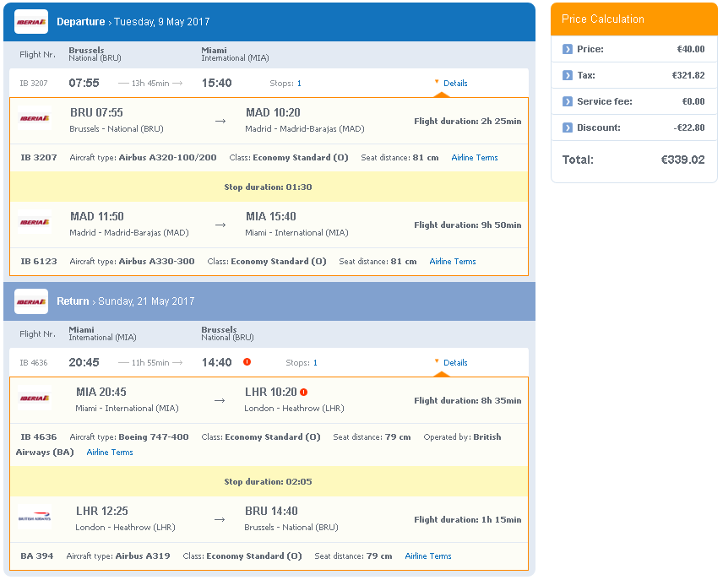The height and width of the screenshot is (580, 723).
Task: Click Iberia logo beside MAD 11:50 flight
Action: [x=35, y=222]
